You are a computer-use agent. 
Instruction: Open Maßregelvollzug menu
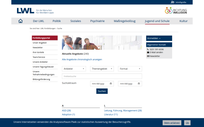click(125, 21)
